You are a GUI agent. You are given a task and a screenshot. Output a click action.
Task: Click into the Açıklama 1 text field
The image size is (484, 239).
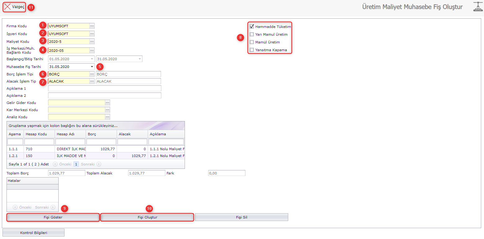tap(105, 88)
